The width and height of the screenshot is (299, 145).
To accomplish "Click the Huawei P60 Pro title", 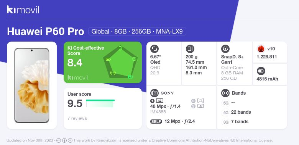I will (x=45, y=32).
